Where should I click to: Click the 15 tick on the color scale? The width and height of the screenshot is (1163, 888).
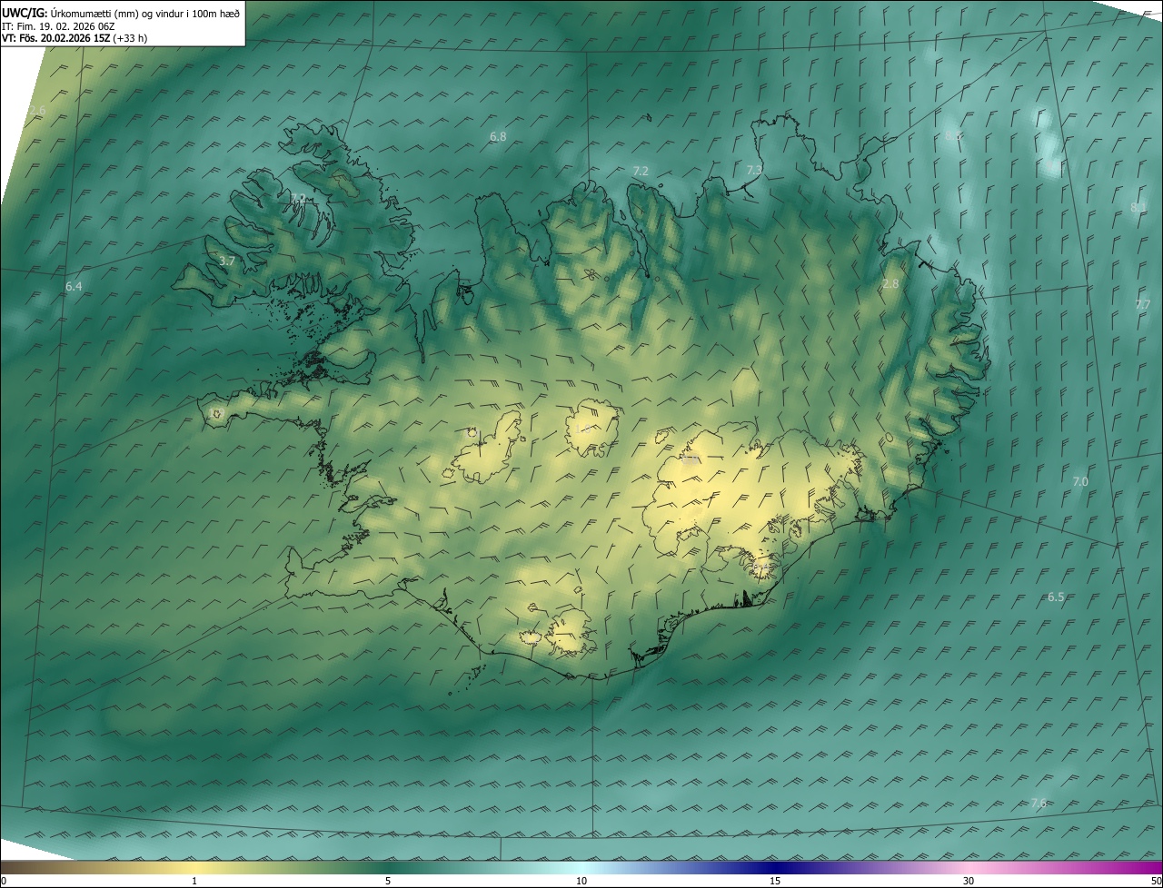click(x=775, y=881)
